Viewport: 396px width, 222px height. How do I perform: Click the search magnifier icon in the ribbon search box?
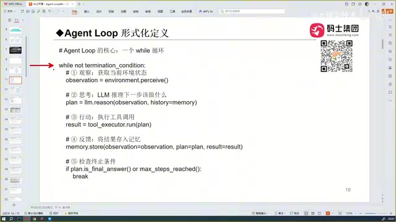point(222,11)
